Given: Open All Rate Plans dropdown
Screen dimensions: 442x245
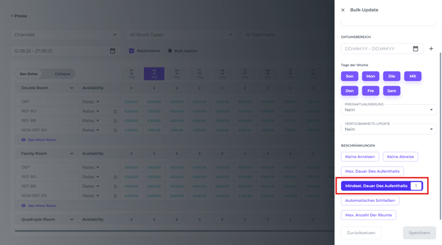Looking at the screenshot, I should pyautogui.click(x=288, y=35).
